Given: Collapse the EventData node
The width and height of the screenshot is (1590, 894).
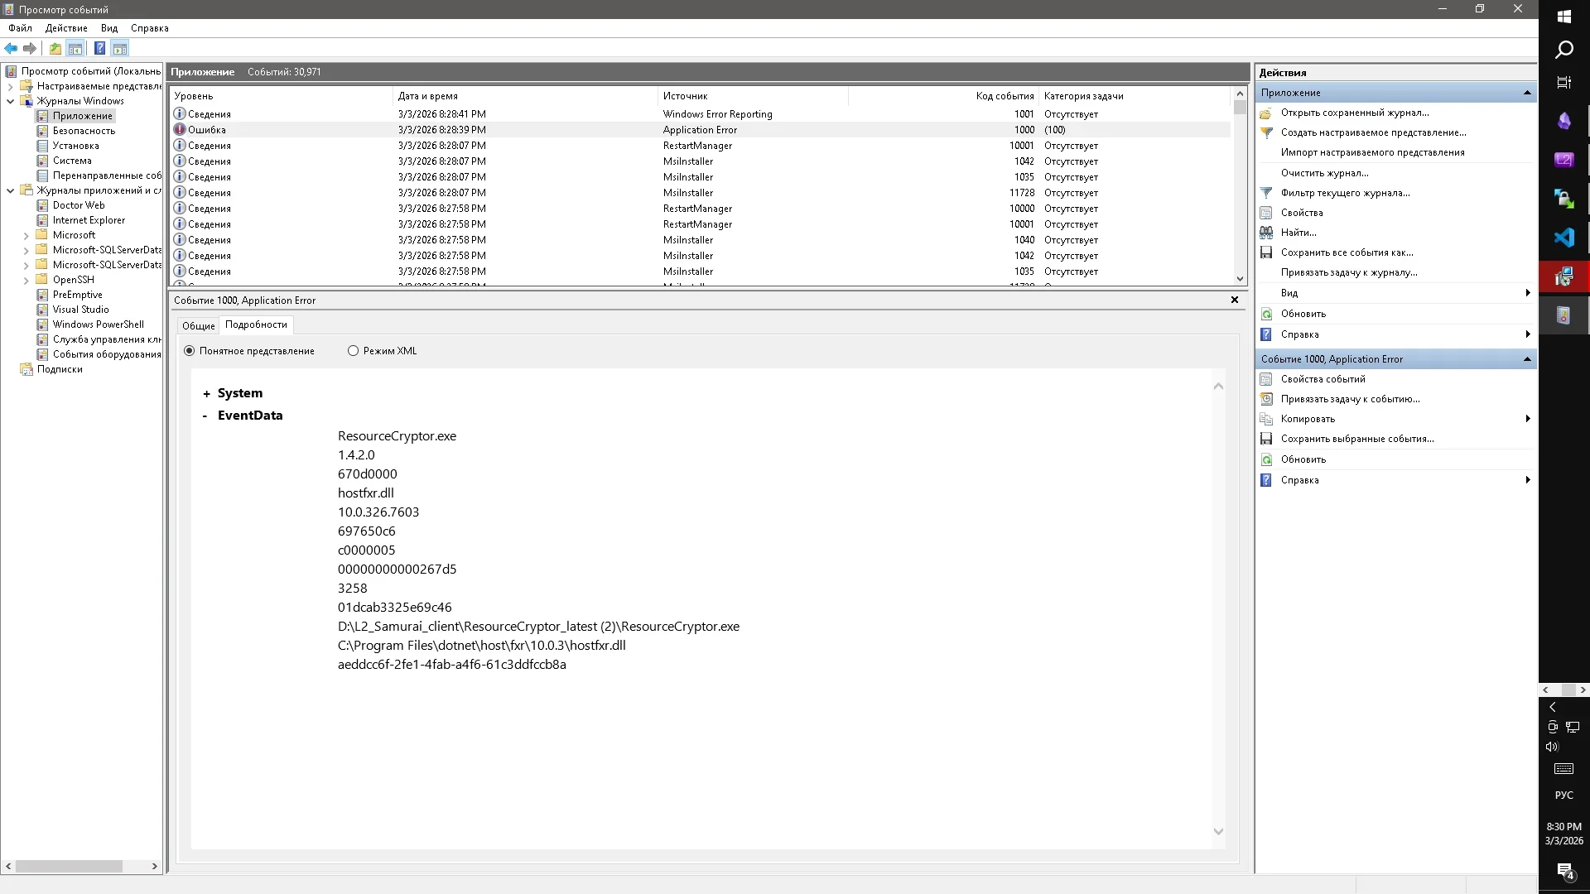Looking at the screenshot, I should 205,416.
